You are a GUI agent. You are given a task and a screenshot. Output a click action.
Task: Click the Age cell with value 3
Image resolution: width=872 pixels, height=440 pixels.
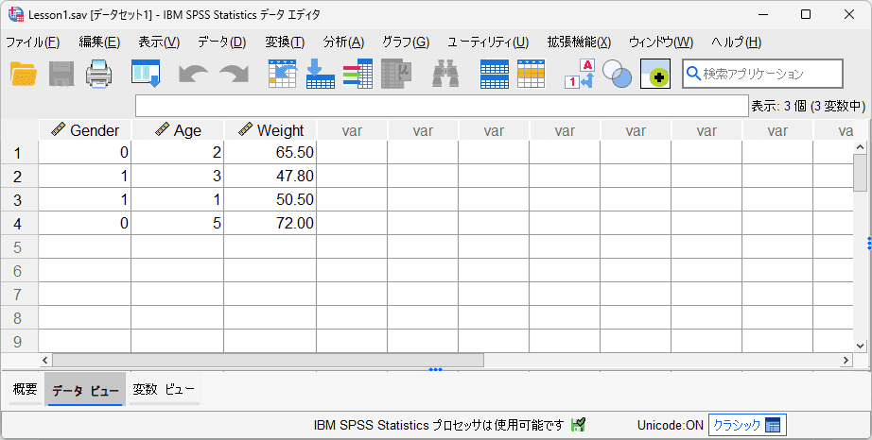coord(178,176)
